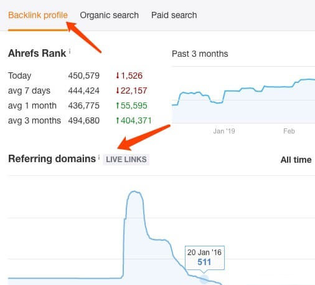This screenshot has height=285, width=315.
Task: Click the Jan '19 axis label
Action: [224, 131]
